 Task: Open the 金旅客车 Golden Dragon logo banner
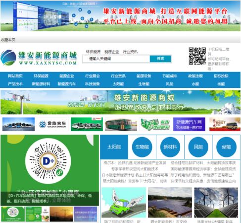52,124
